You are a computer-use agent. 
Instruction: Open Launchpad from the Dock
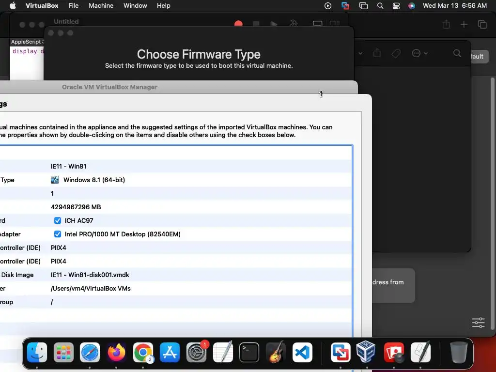63,352
